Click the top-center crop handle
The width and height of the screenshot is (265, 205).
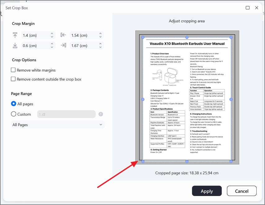click(187, 37)
